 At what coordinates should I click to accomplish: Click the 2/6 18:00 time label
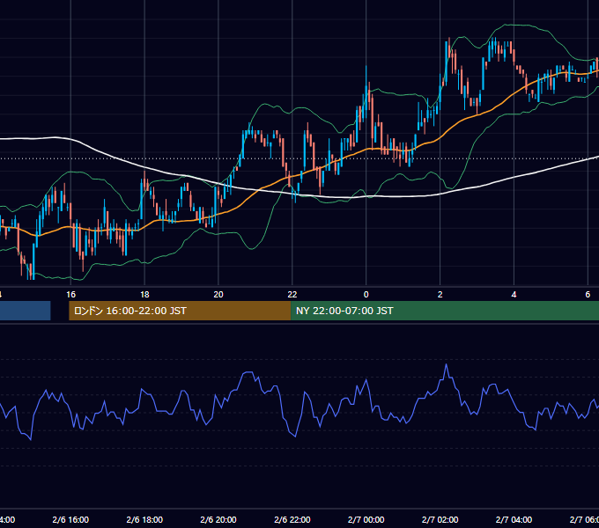[144, 519]
